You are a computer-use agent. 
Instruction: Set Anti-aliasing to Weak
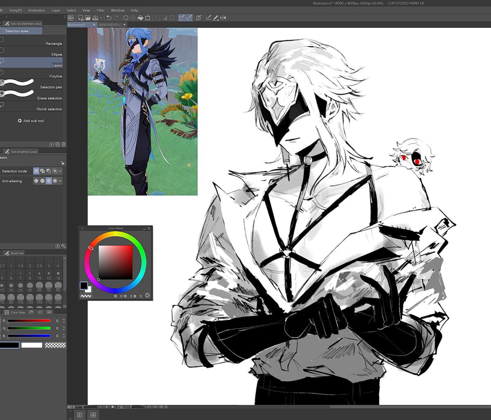[x=42, y=181]
